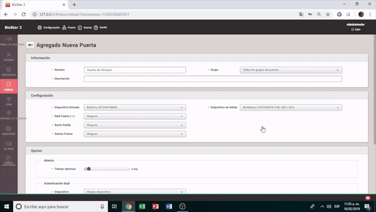Screen dimensions: 376x212
Task: Go back with browser back arrow
Action: 6,14
